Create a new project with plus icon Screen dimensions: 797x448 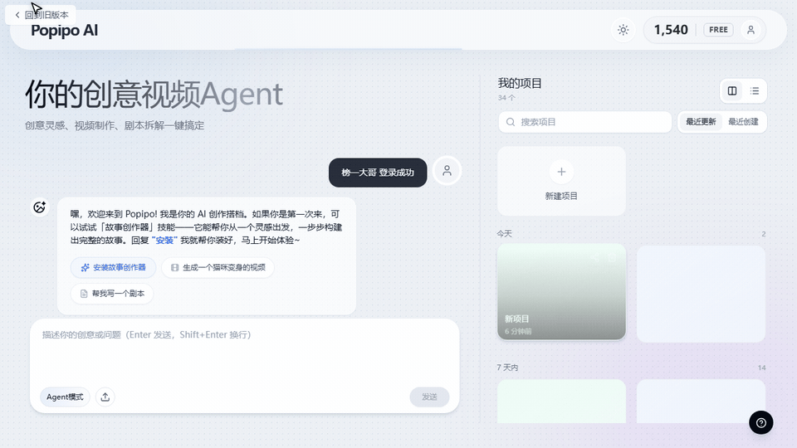561,172
